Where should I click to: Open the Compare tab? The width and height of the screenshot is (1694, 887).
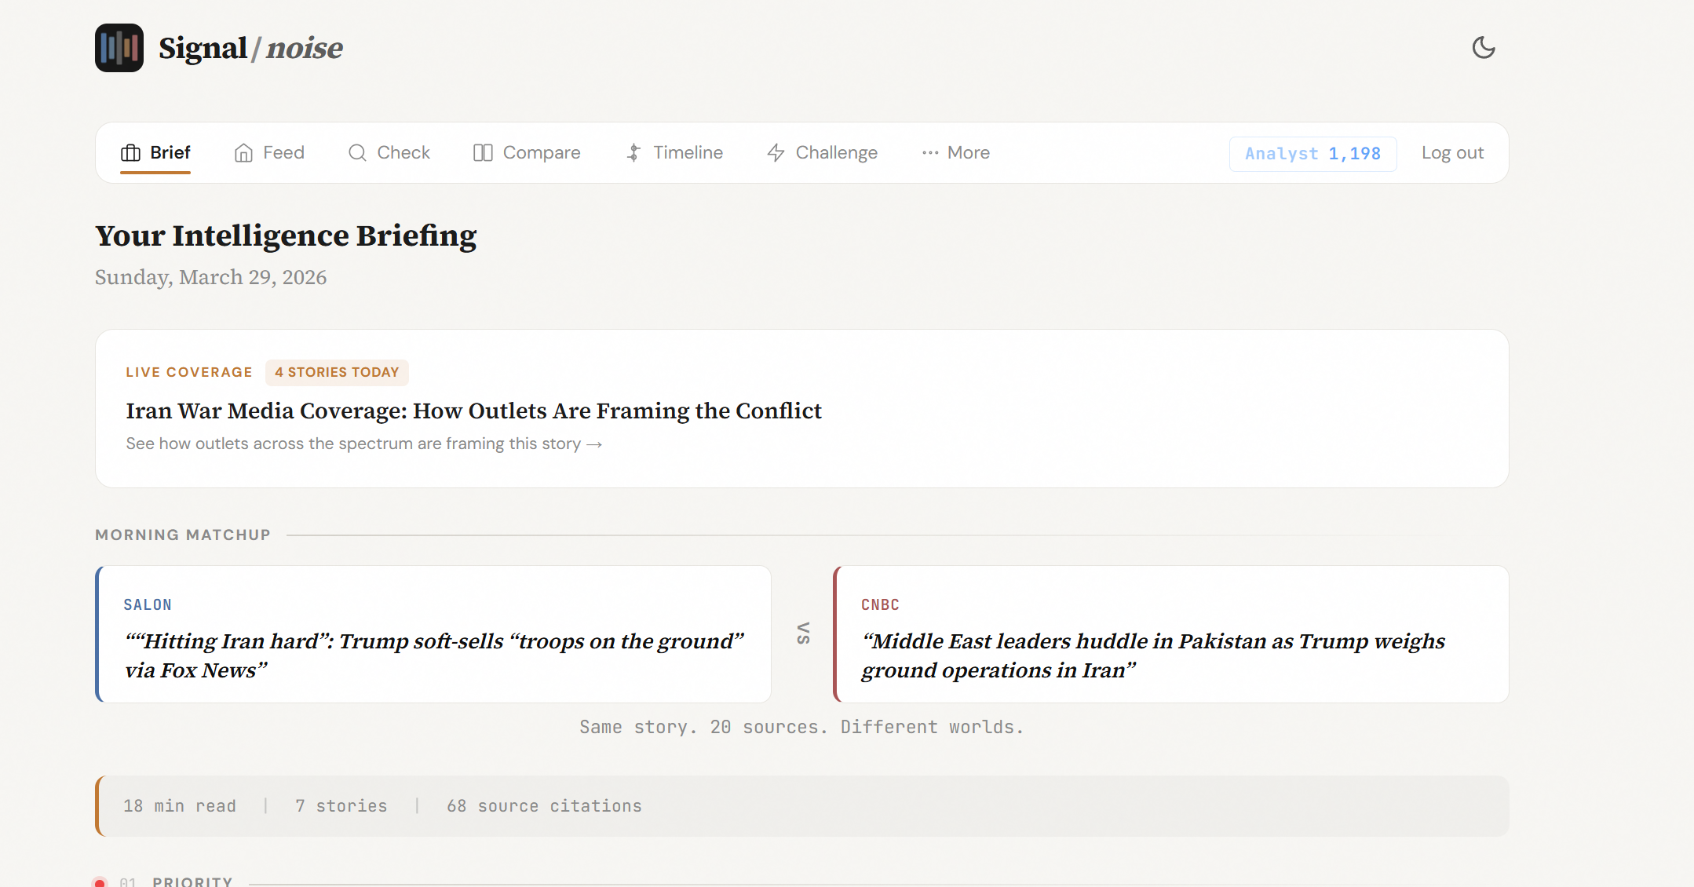[x=541, y=153]
